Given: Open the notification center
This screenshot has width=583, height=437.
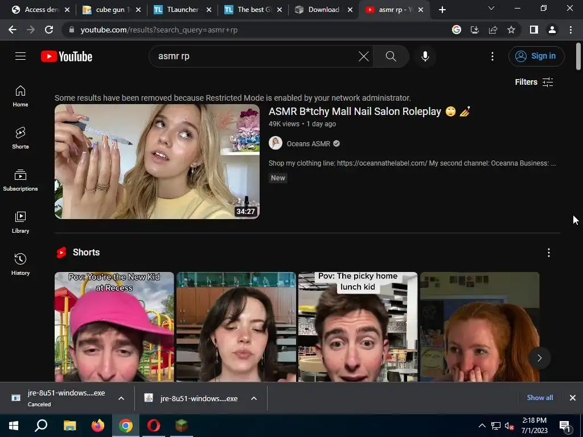Looking at the screenshot, I should [565, 426].
